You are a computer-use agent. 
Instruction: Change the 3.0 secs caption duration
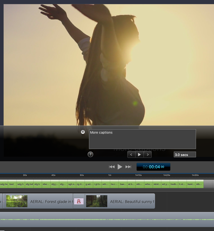[185, 154]
